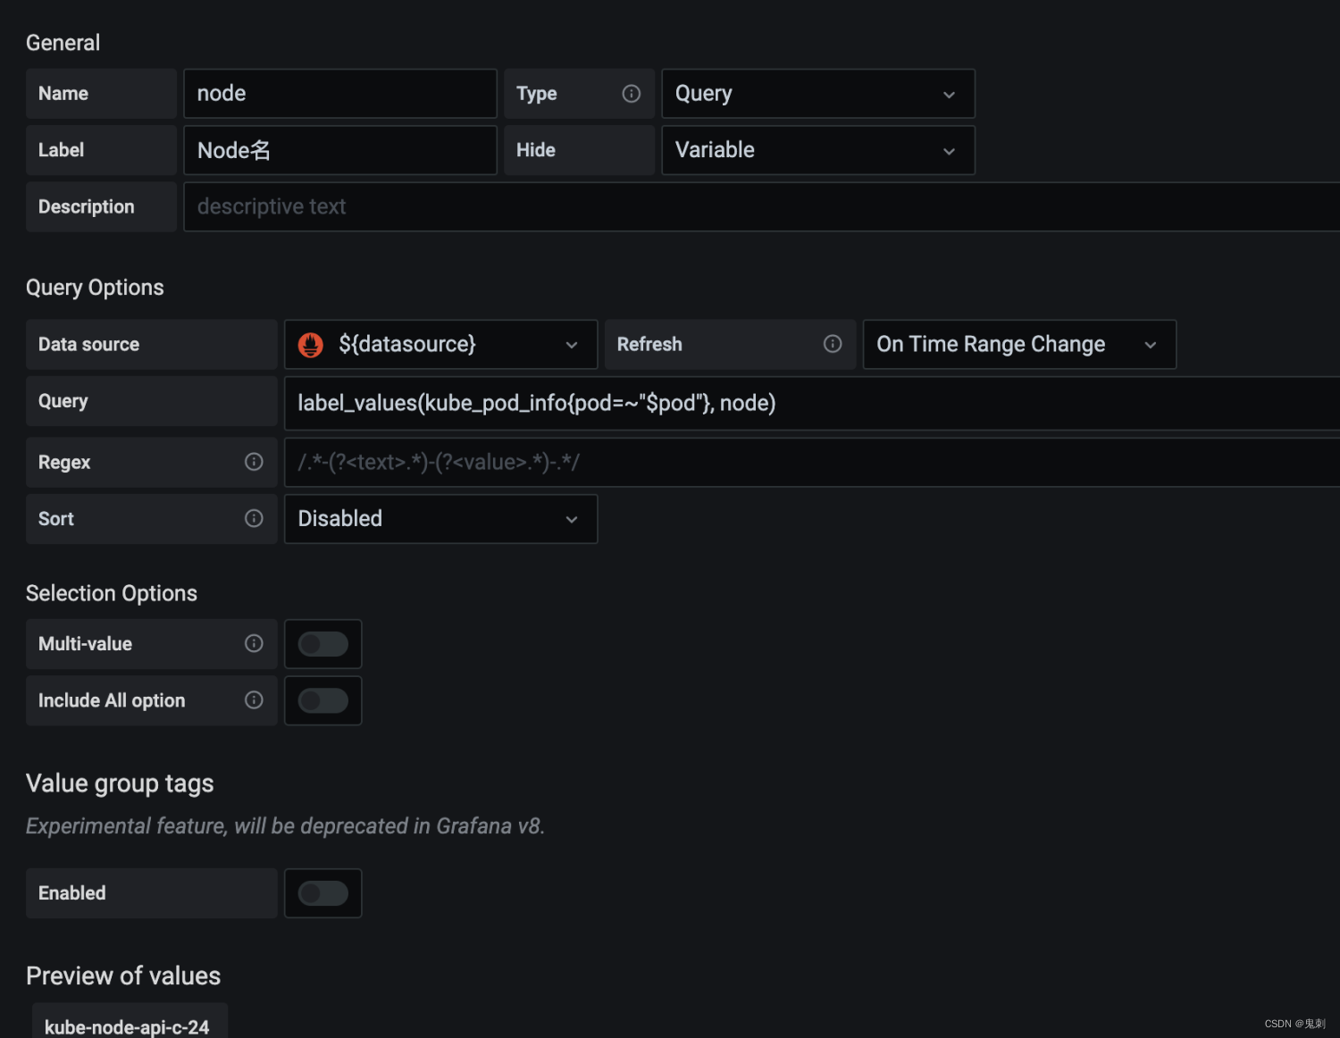Open the variable Type dropdown
This screenshot has height=1038, width=1340.
pyautogui.click(x=817, y=93)
